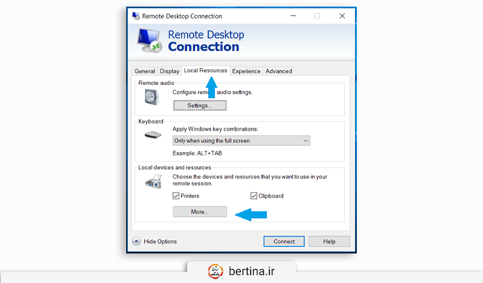Click the remote audio speaker icon
This screenshot has width=483, height=283.
[152, 97]
